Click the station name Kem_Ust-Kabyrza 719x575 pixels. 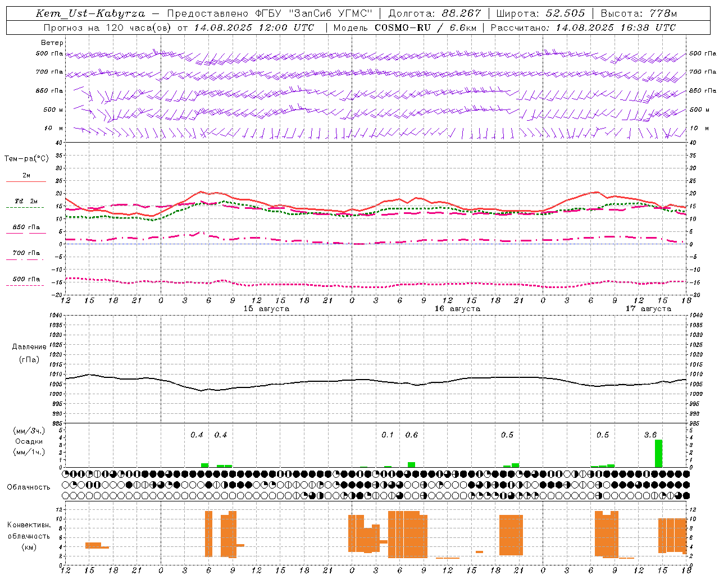[90, 13]
